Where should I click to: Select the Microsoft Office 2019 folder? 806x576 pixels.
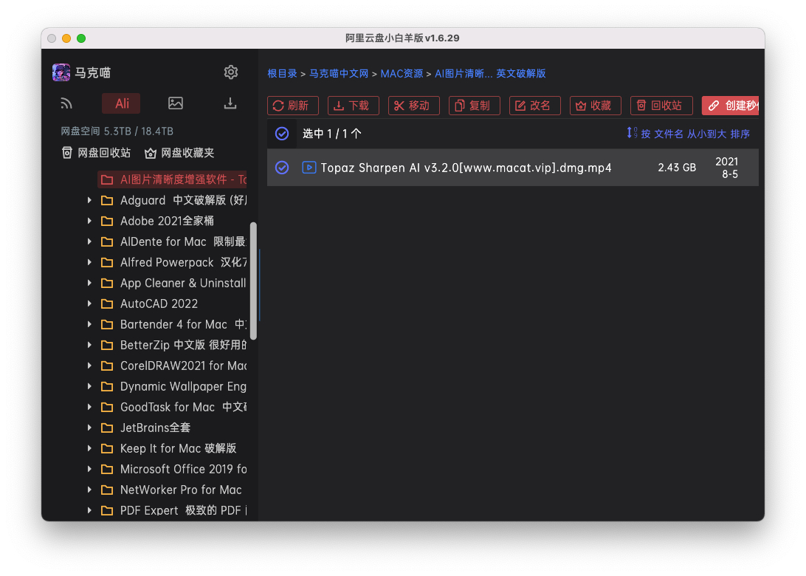click(x=183, y=469)
